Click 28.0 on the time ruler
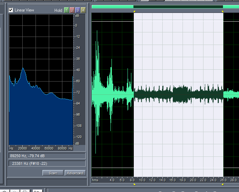 coord(233,180)
